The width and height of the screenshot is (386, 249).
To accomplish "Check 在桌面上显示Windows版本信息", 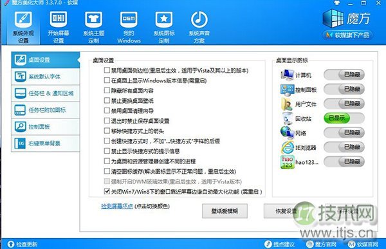I will pyautogui.click(x=107, y=80).
